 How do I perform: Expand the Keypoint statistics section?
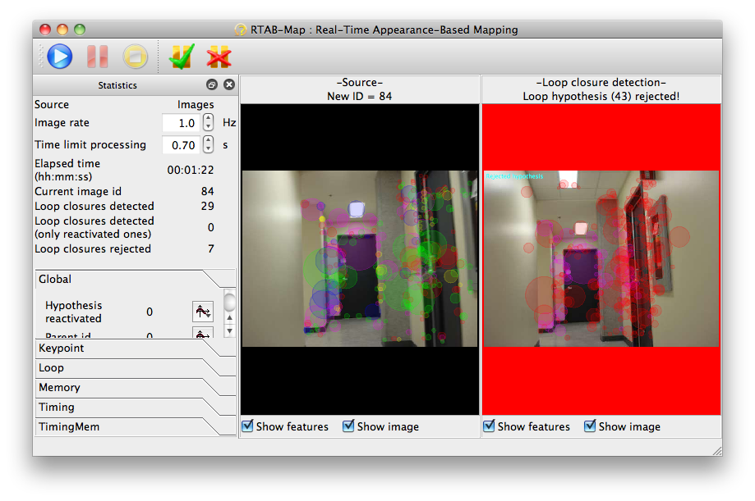[136, 348]
